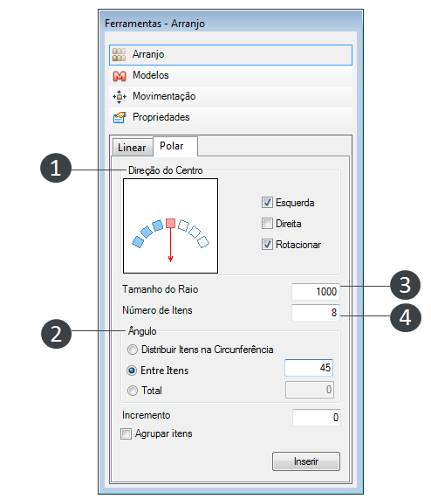The height and width of the screenshot is (499, 431).
Task: Click the leftmost blue filled square in preview
Action: 138,242
